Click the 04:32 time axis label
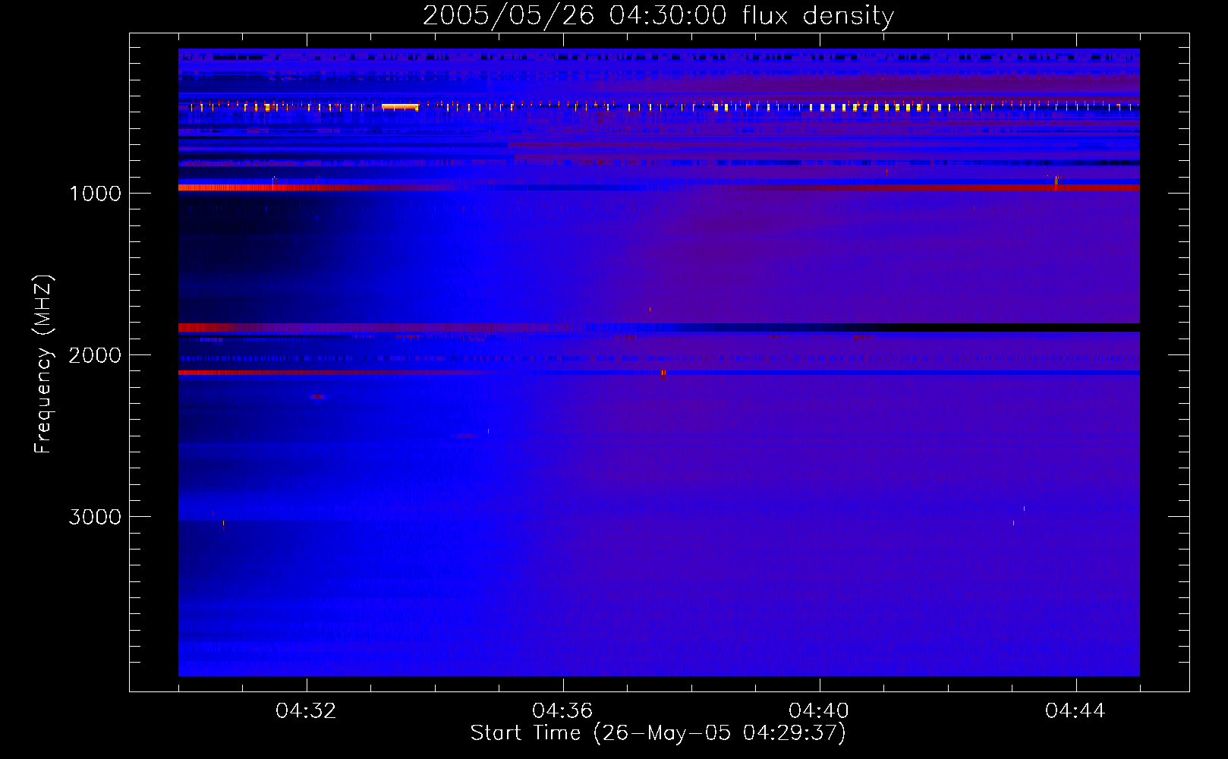This screenshot has height=759, width=1228. 306,711
